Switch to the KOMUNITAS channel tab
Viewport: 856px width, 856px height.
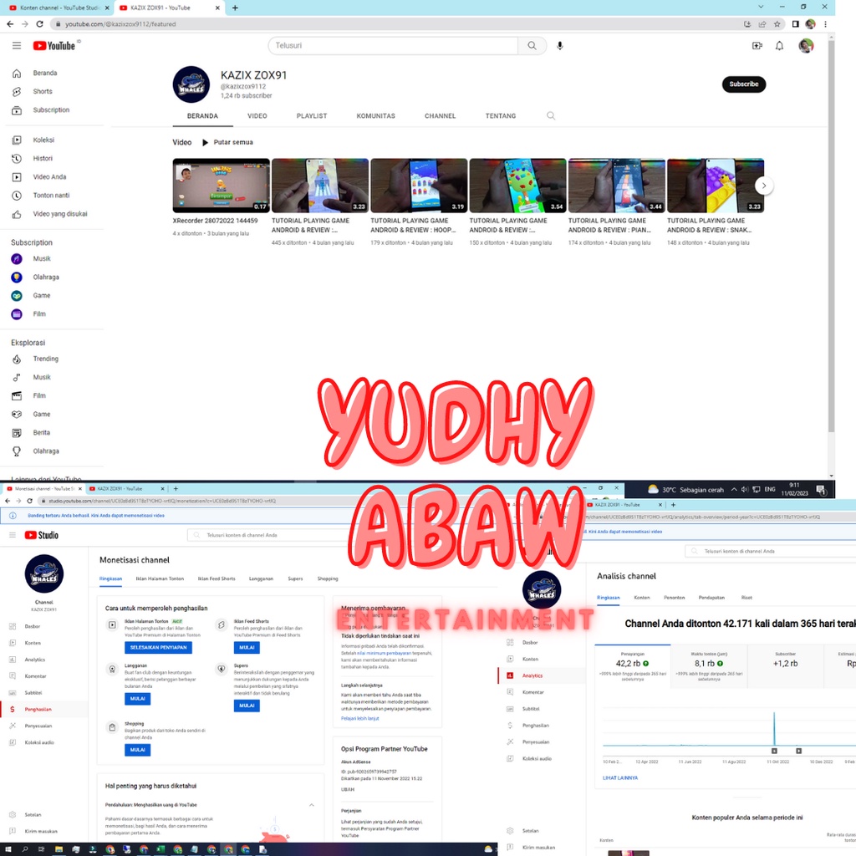tap(375, 116)
